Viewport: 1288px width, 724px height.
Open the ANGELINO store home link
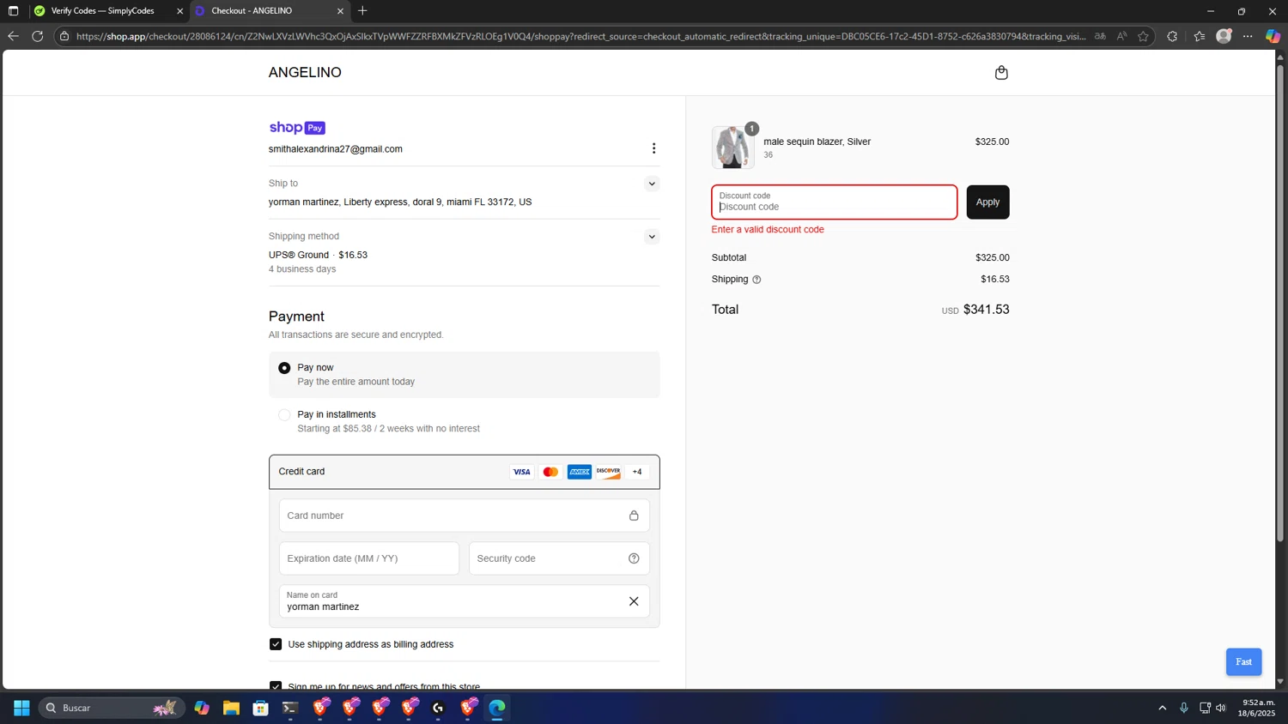click(305, 73)
